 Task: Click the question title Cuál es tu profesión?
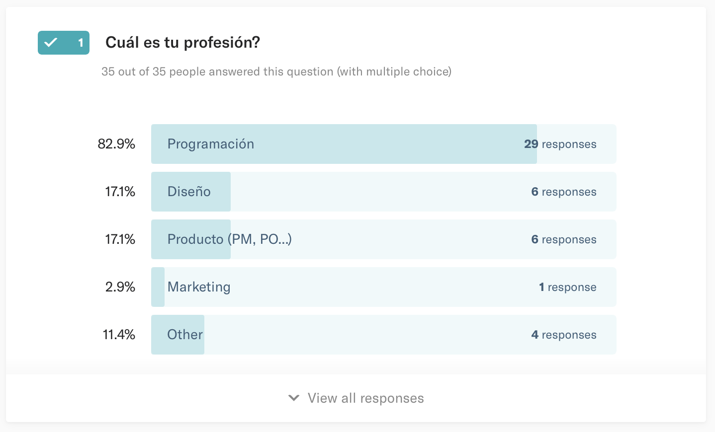coord(182,43)
